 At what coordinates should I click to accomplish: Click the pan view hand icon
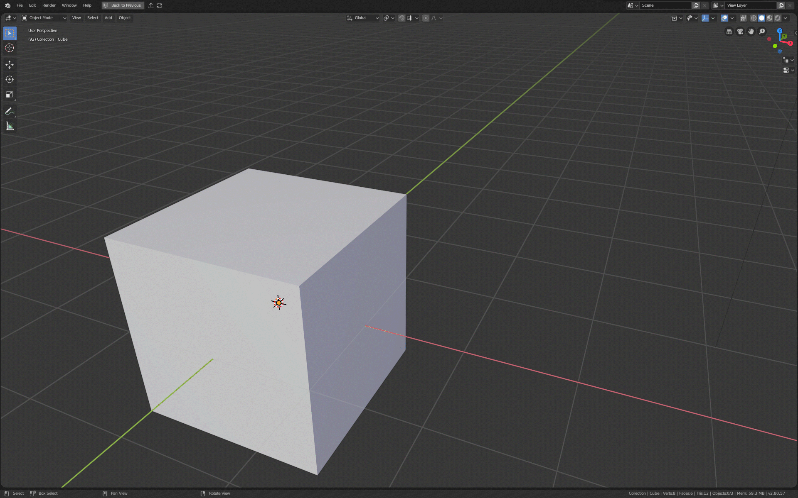(x=751, y=32)
